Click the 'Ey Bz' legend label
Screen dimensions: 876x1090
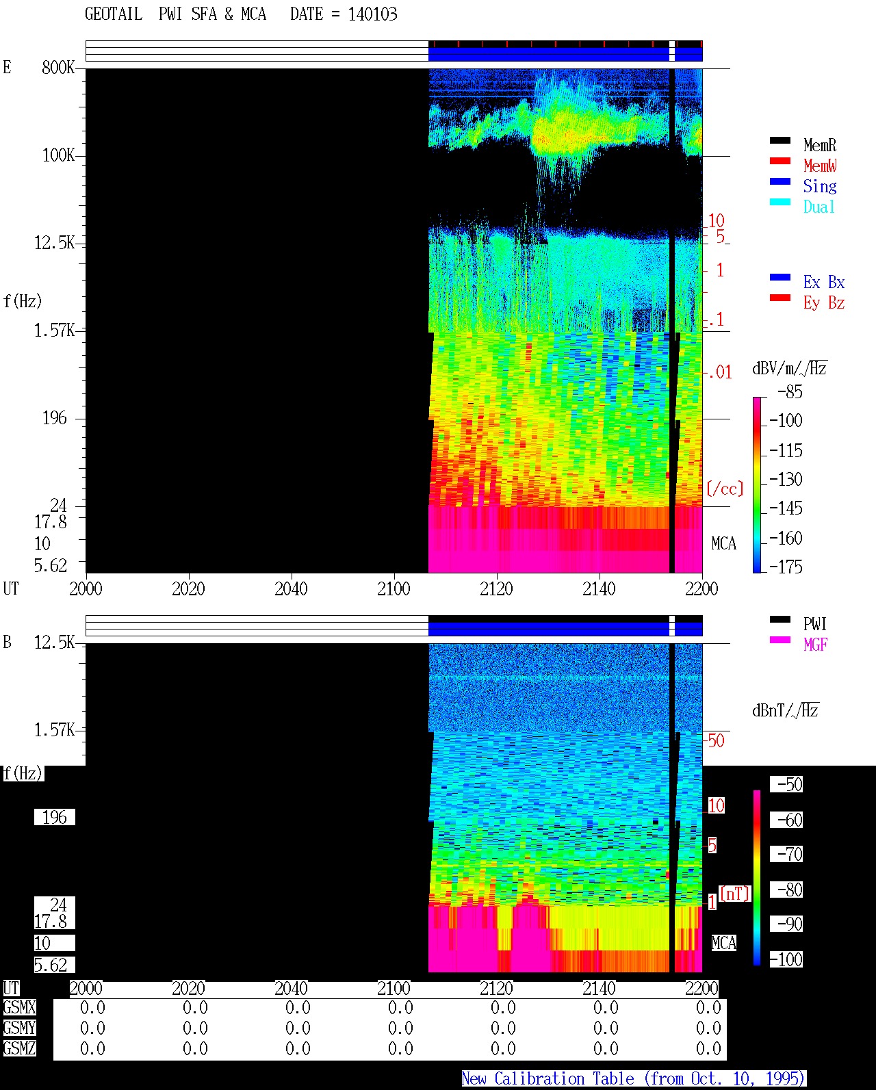[x=824, y=302]
